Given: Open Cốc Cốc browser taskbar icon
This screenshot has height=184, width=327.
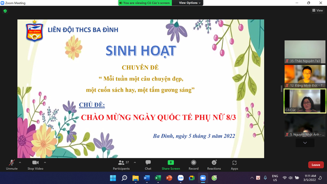Looking at the screenshot, I should [214, 178].
